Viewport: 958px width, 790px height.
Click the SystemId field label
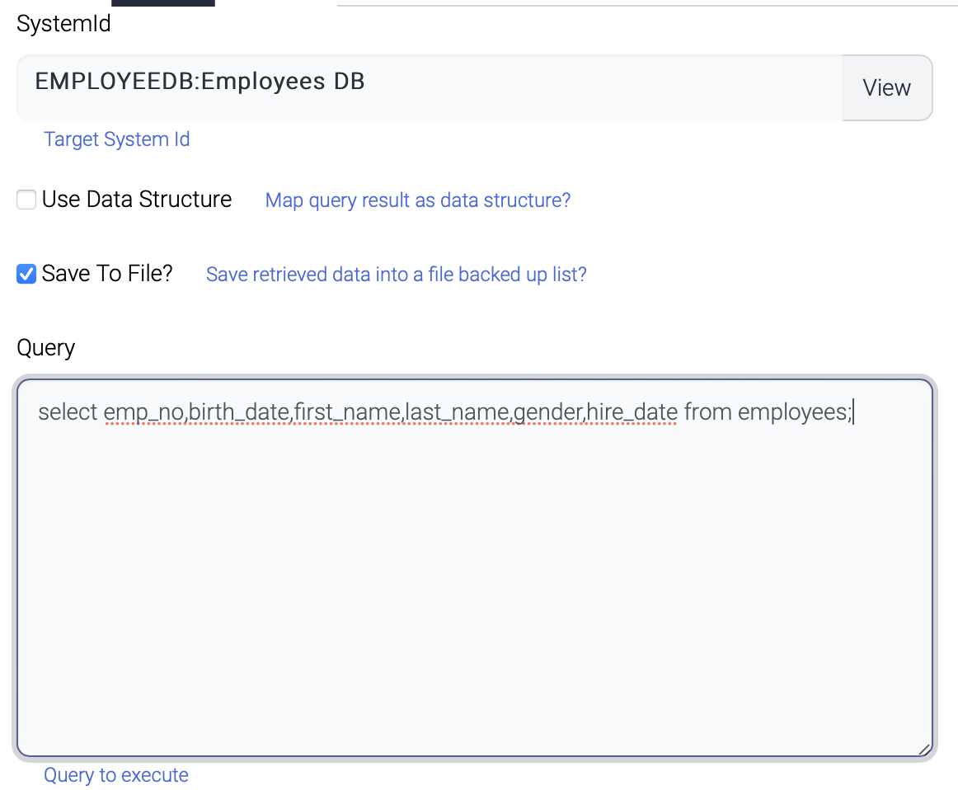[x=63, y=24]
